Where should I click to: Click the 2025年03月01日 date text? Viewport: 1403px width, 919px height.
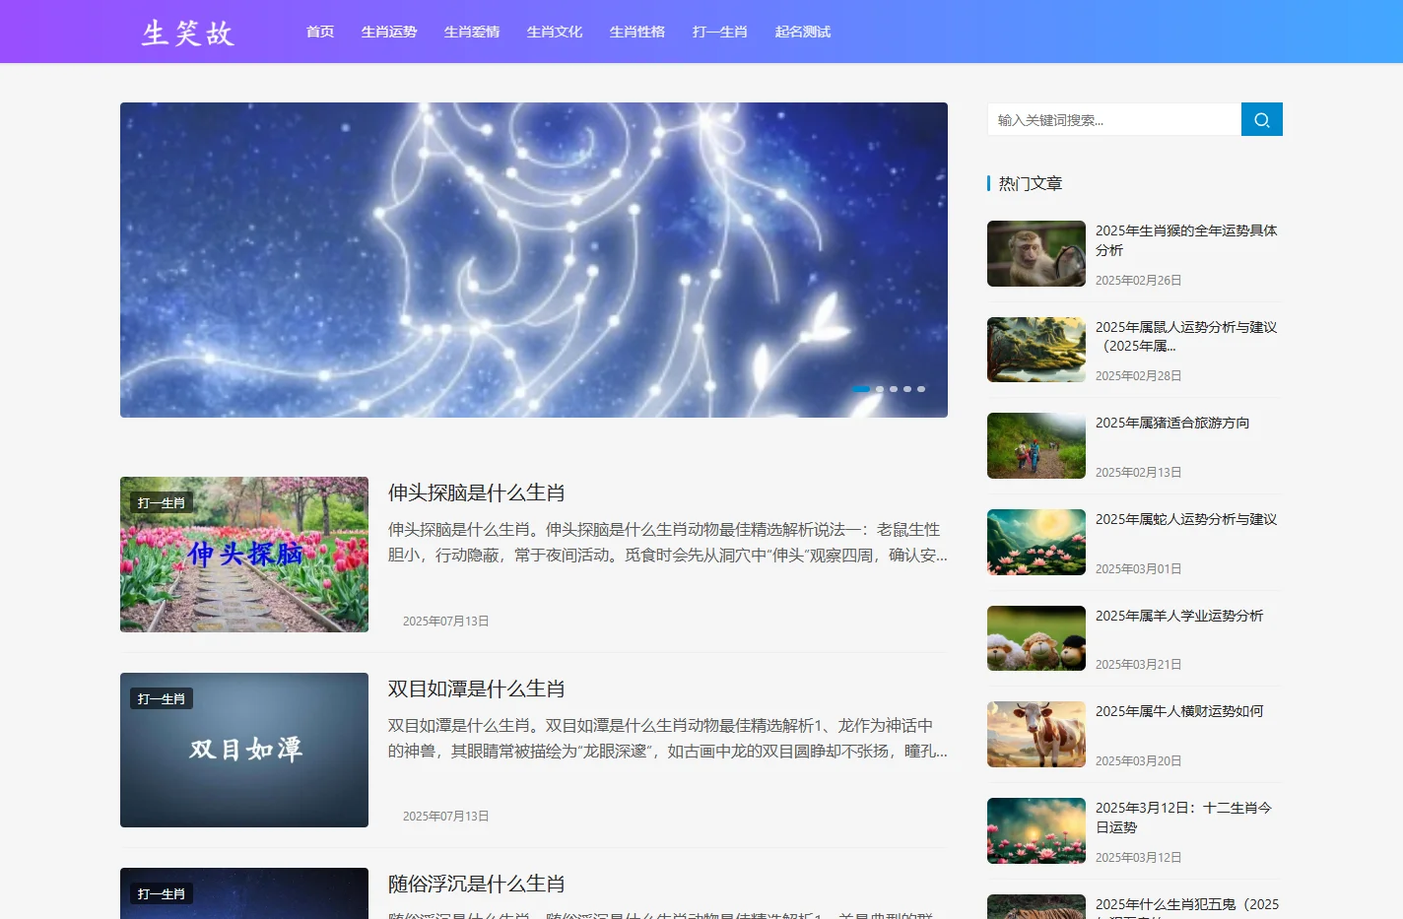1139,569
